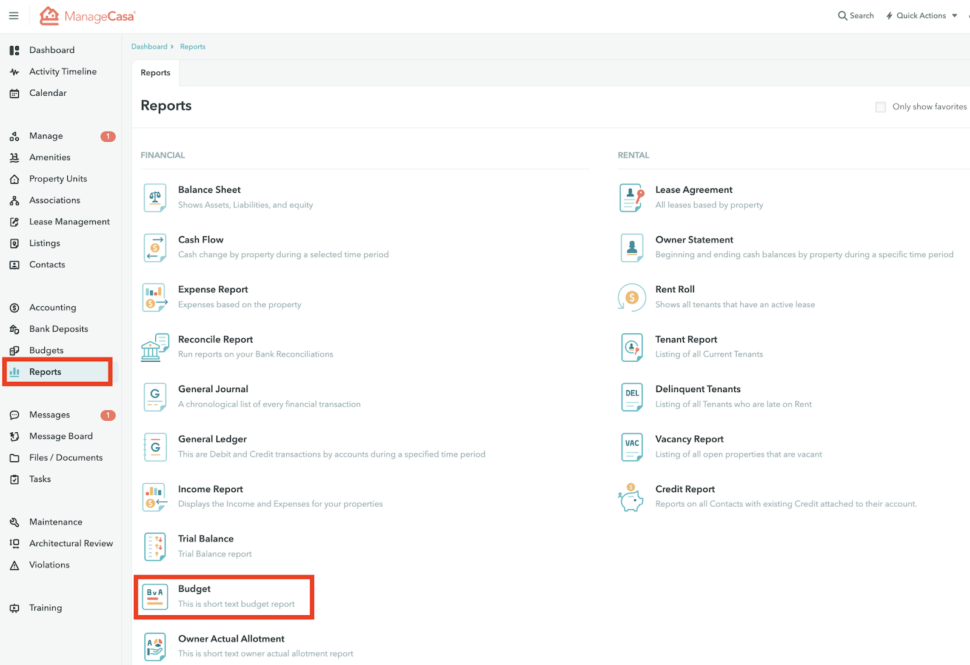The height and width of the screenshot is (665, 970).
Task: Click the Delinquent Tenants DEL icon
Action: pyautogui.click(x=632, y=397)
